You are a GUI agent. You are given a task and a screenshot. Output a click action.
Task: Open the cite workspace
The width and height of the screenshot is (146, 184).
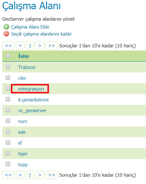pos(22,78)
